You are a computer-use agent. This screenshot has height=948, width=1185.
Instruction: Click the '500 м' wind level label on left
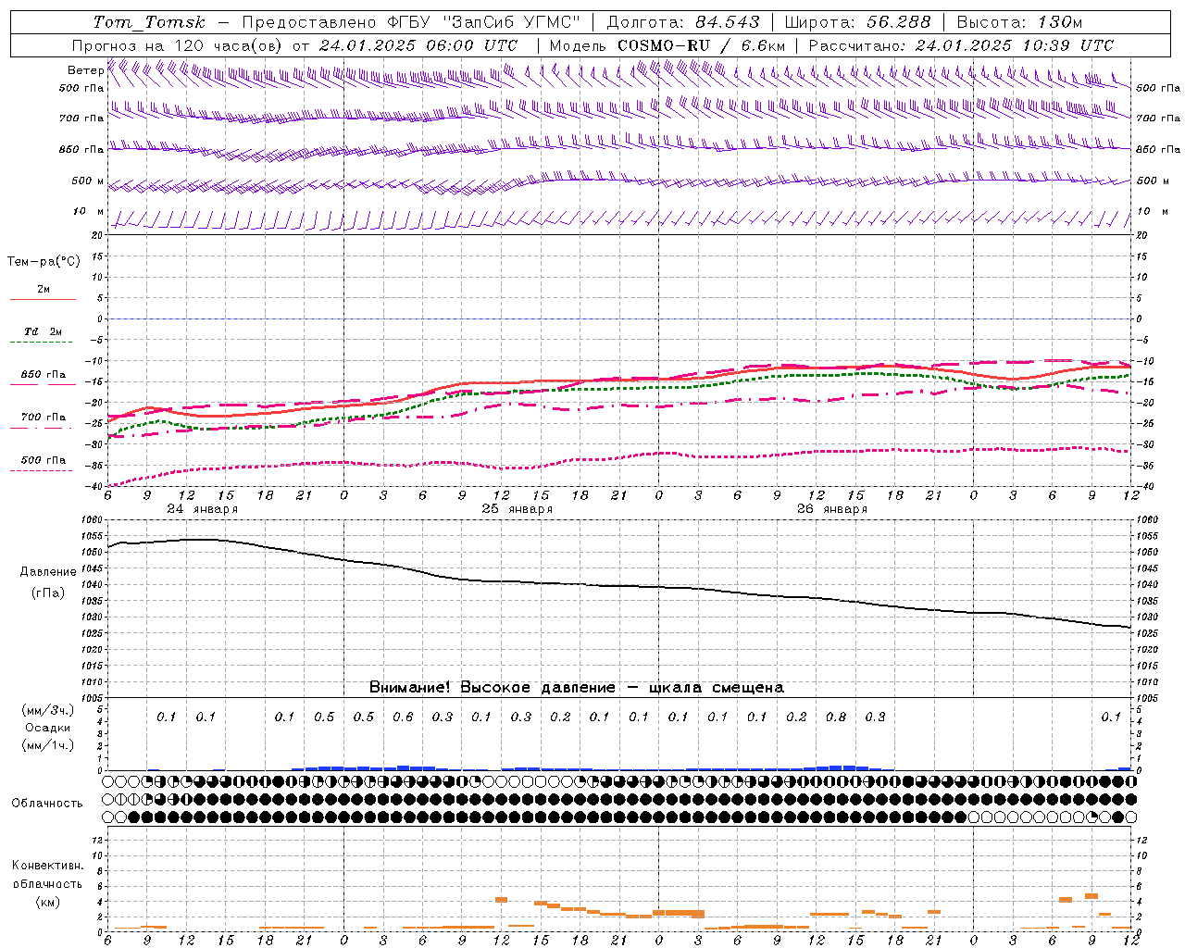pyautogui.click(x=88, y=181)
